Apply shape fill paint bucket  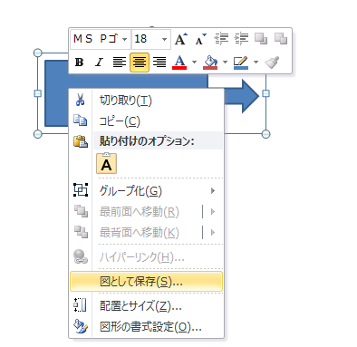point(210,63)
